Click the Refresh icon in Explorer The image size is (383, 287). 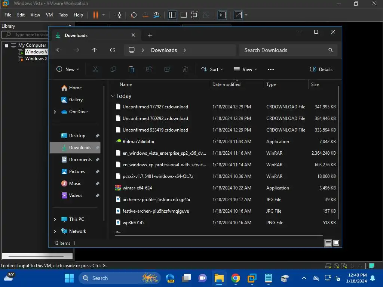113,50
